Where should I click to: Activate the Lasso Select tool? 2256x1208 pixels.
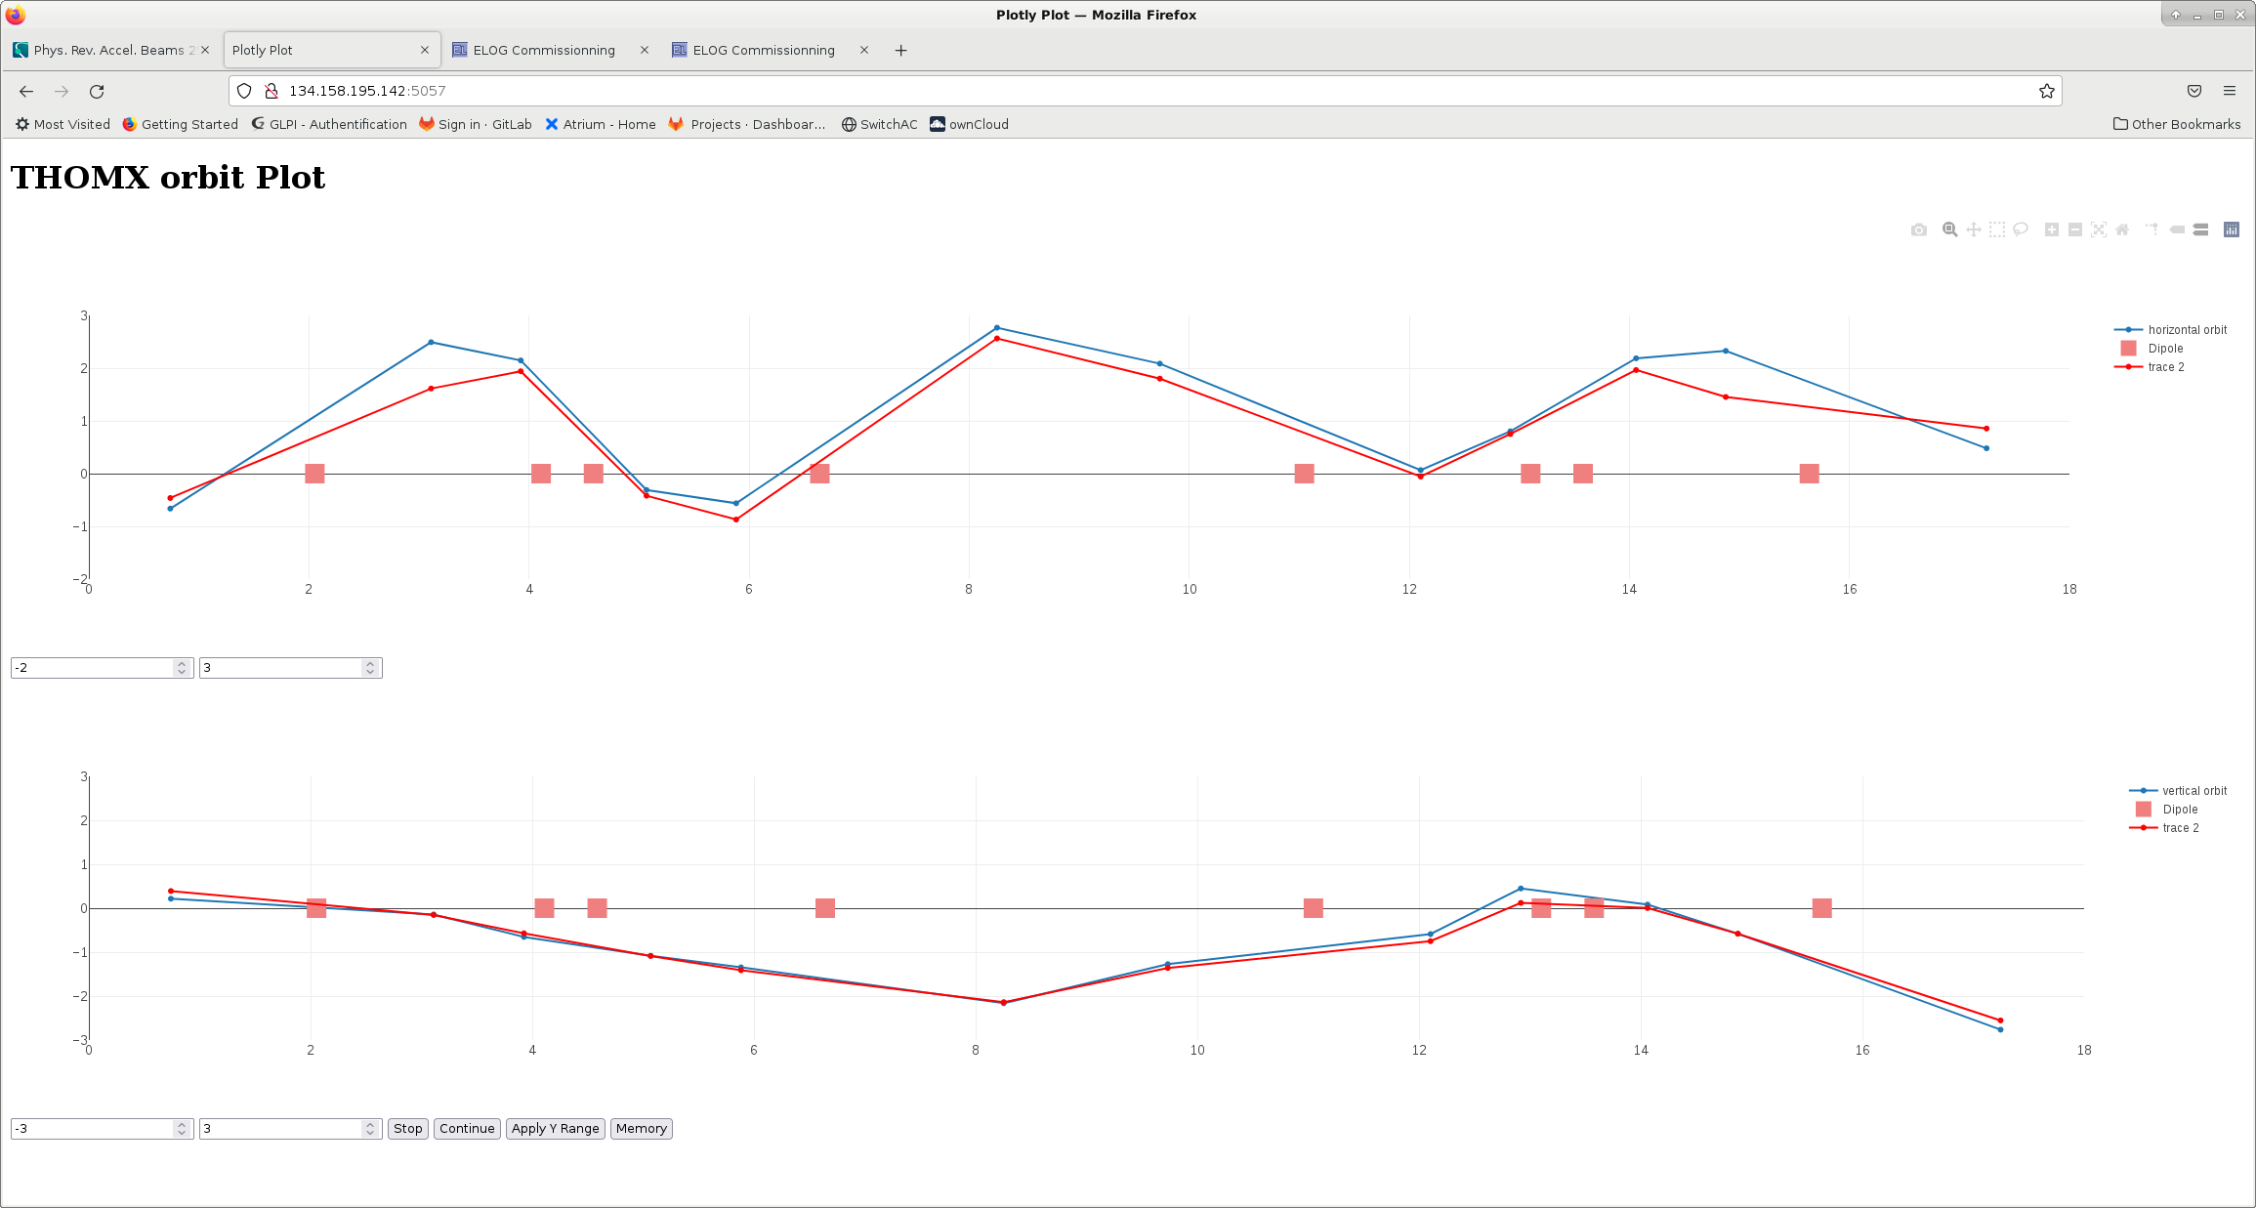(2021, 229)
